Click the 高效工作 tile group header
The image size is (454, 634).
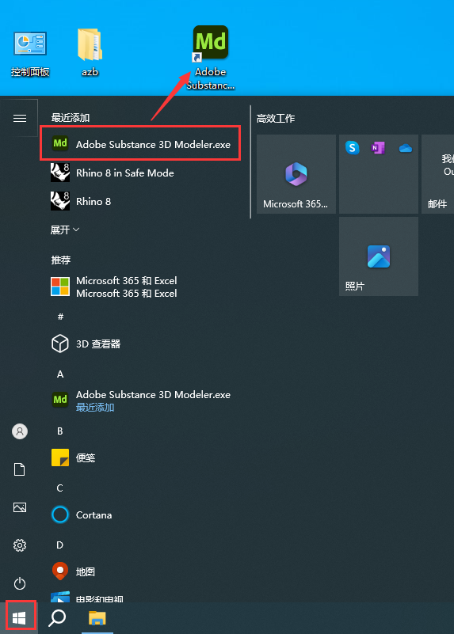pyautogui.click(x=276, y=119)
